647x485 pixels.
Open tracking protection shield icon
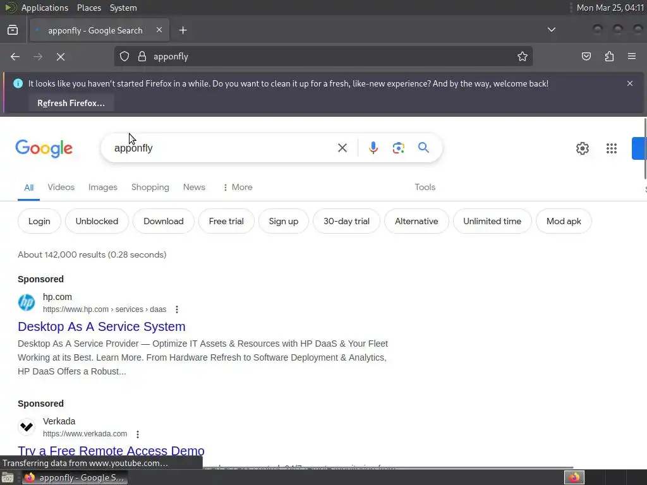tap(124, 56)
